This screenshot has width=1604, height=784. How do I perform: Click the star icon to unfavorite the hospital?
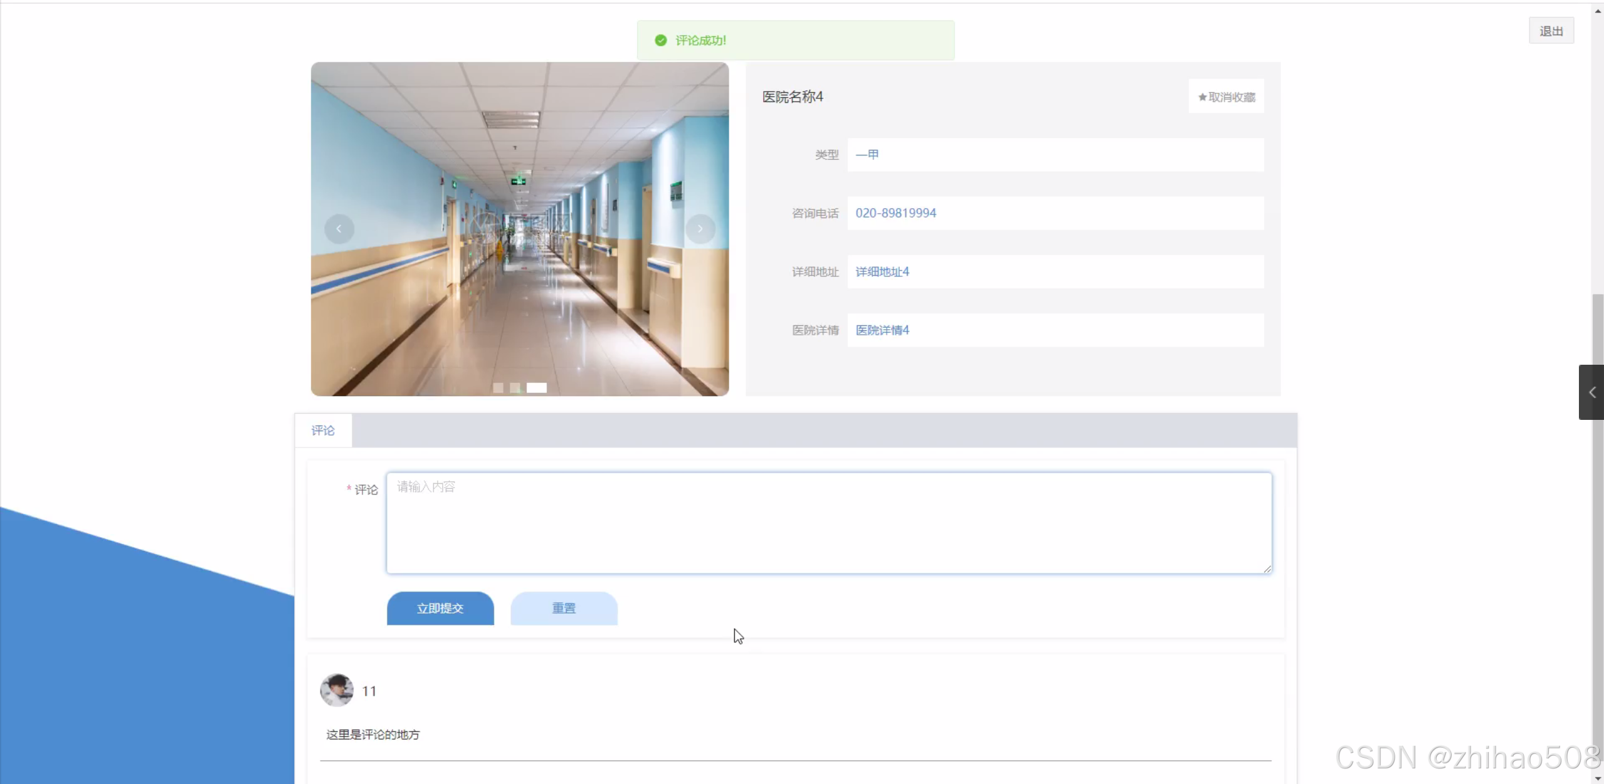[1202, 97]
